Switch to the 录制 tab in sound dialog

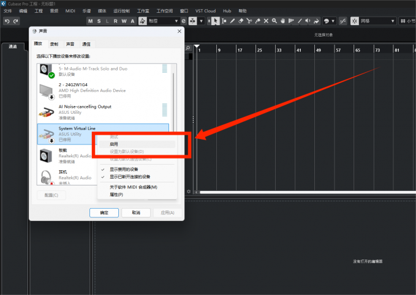click(55, 44)
